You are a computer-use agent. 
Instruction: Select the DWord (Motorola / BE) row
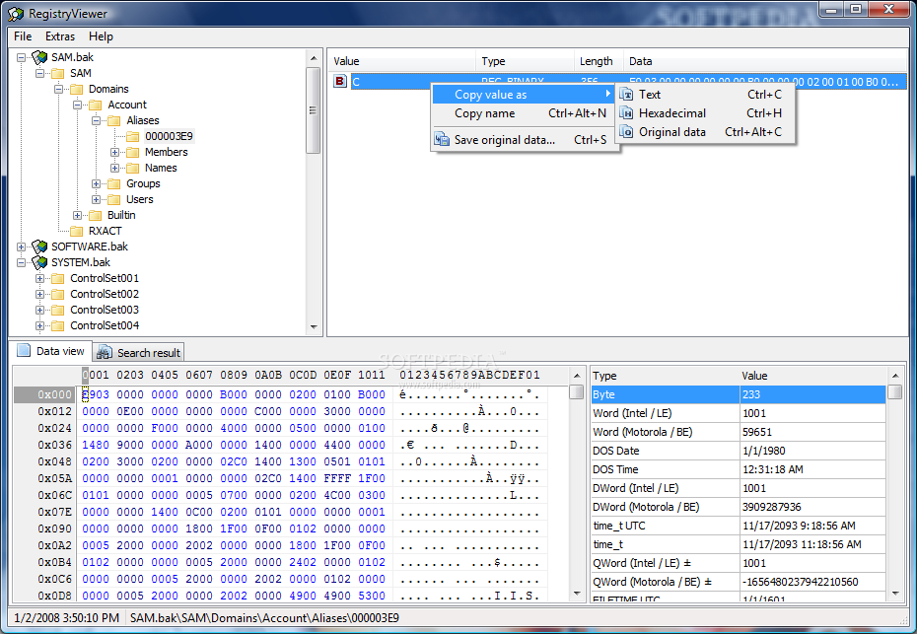pyautogui.click(x=739, y=507)
